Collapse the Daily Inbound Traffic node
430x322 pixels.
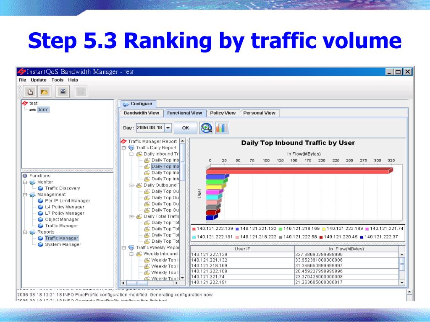(x=131, y=154)
